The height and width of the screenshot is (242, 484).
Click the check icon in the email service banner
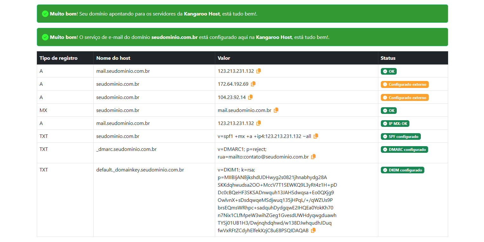pyautogui.click(x=45, y=37)
